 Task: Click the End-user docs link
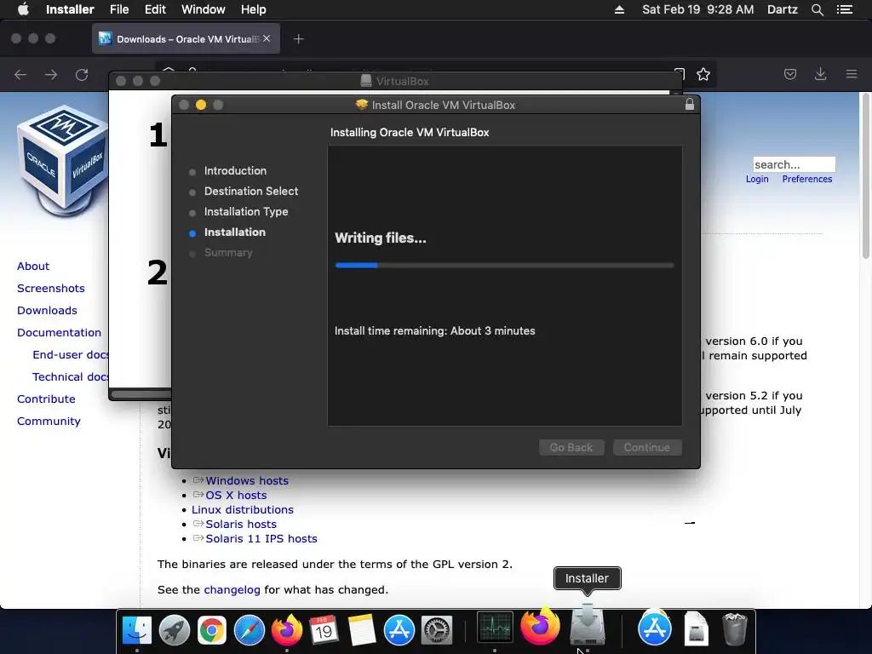pyautogui.click(x=70, y=355)
